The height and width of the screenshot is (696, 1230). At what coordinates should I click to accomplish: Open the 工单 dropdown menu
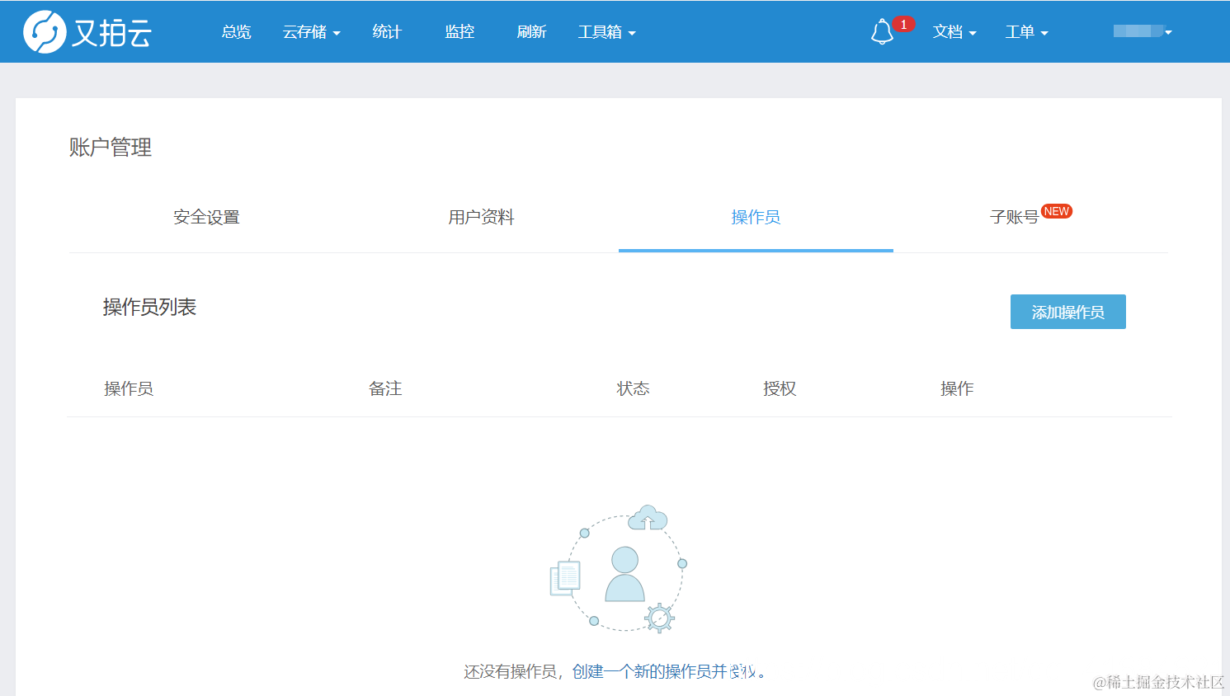[1026, 31]
